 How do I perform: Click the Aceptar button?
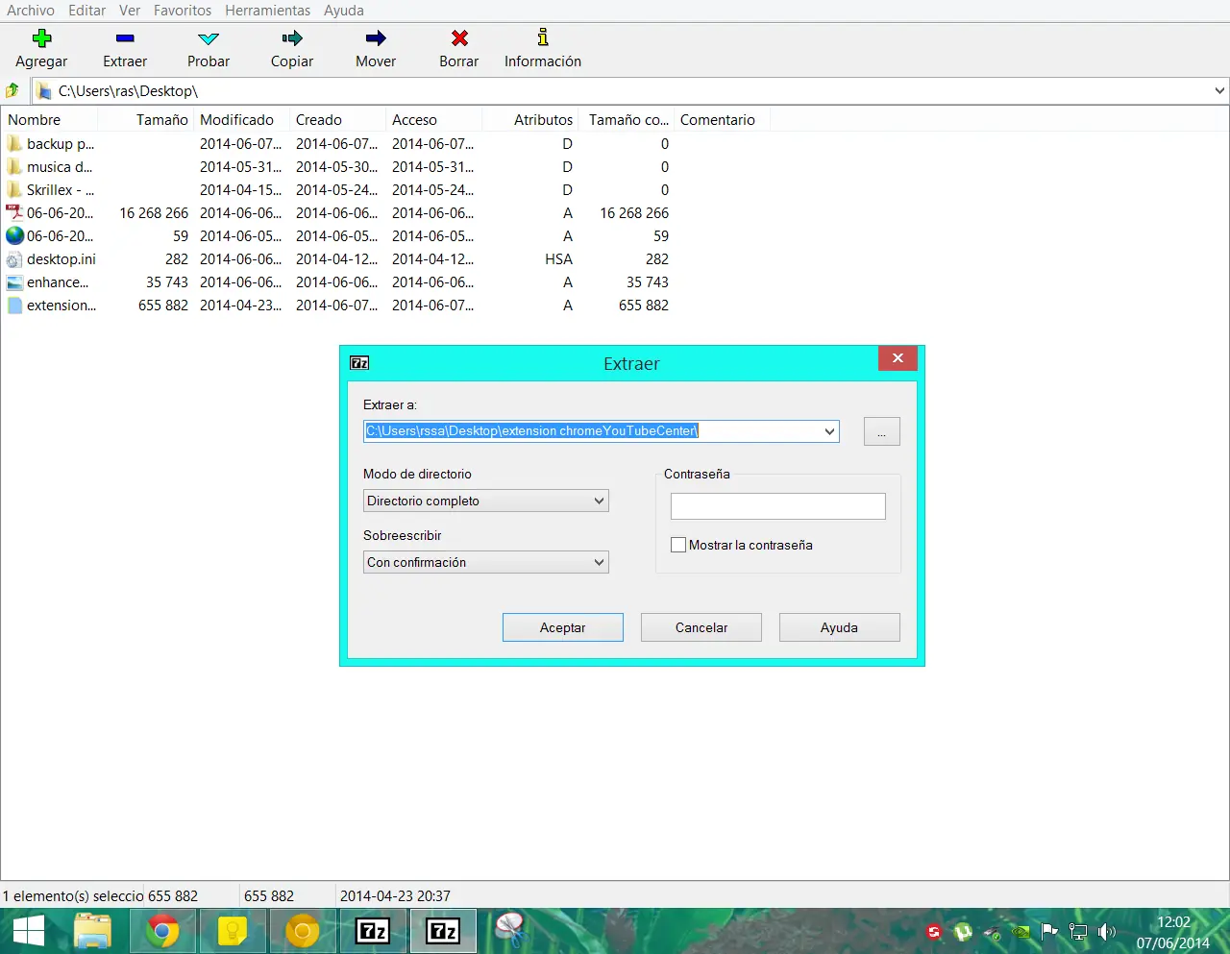[x=563, y=627]
